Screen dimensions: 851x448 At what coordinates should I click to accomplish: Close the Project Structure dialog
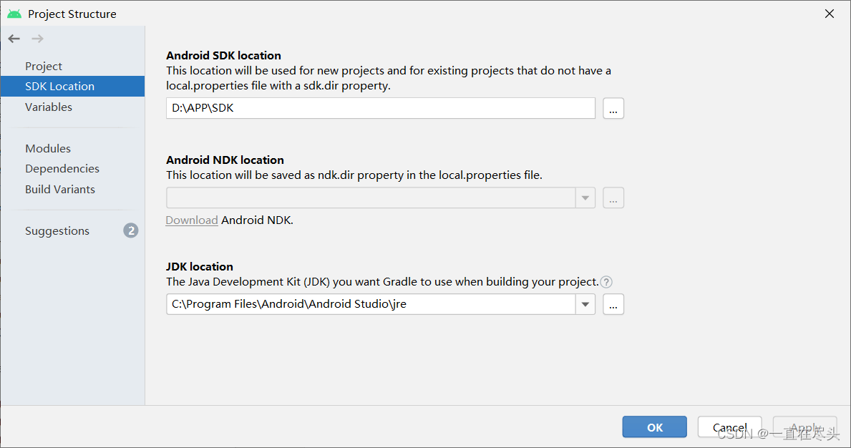830,14
